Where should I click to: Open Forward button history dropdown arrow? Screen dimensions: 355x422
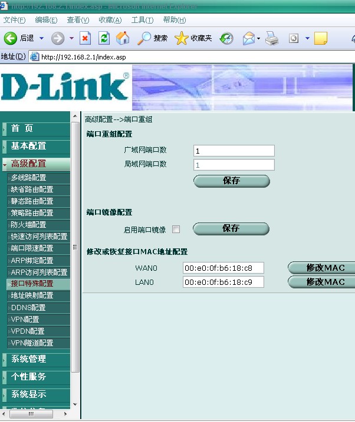point(71,38)
